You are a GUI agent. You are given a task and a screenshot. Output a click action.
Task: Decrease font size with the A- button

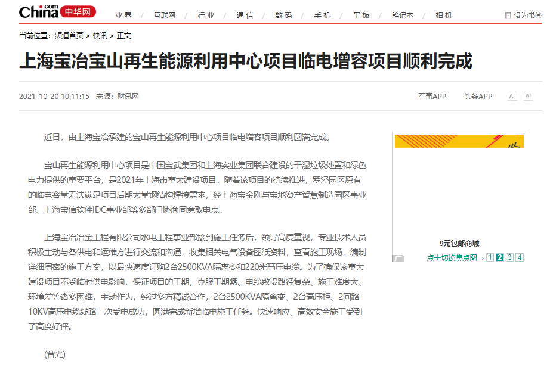pos(512,95)
